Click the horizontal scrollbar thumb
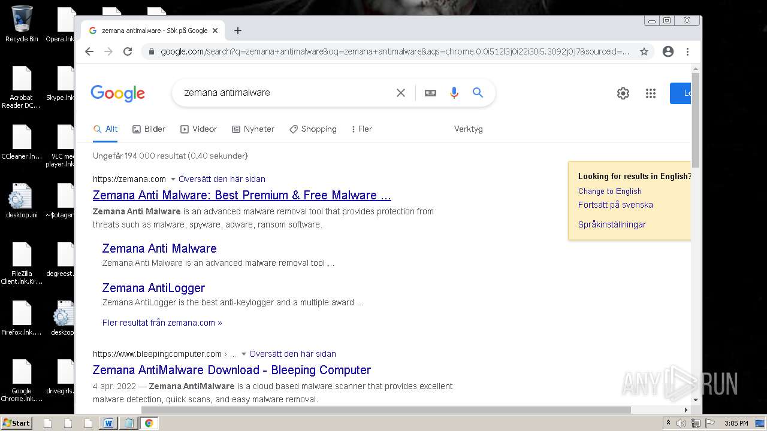This screenshot has height=431, width=767. click(386, 410)
